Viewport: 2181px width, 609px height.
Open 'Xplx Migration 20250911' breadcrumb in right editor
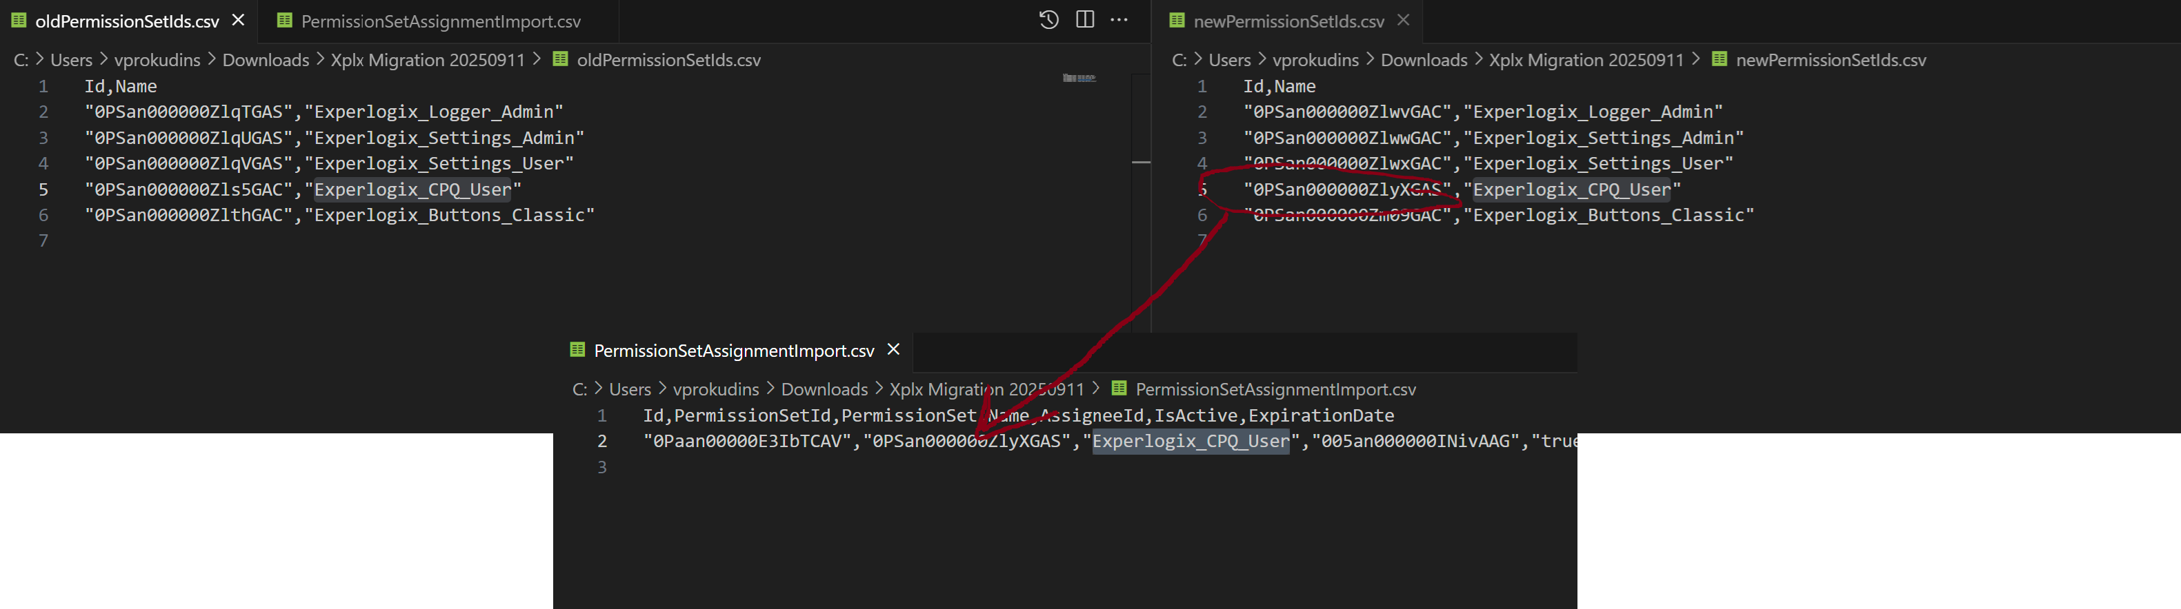click(x=1586, y=60)
